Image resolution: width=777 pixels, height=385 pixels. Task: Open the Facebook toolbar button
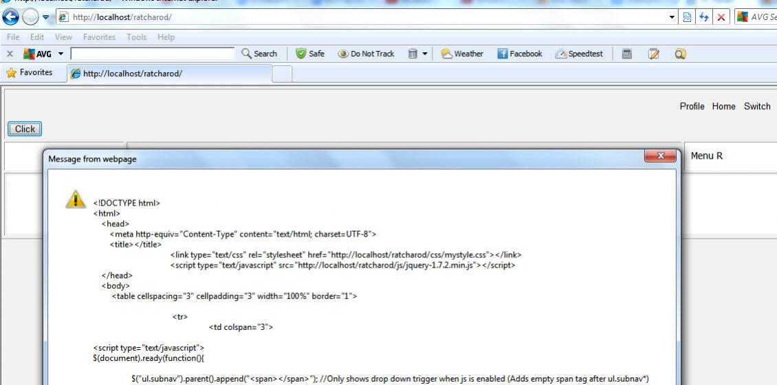click(520, 54)
